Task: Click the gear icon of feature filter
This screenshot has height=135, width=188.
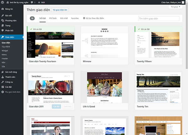Action: pyautogui.click(x=84, y=18)
